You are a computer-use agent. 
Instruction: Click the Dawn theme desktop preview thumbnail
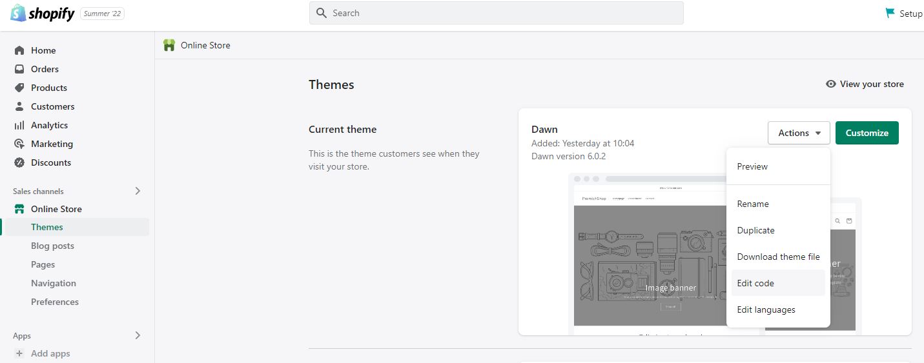tap(648, 254)
